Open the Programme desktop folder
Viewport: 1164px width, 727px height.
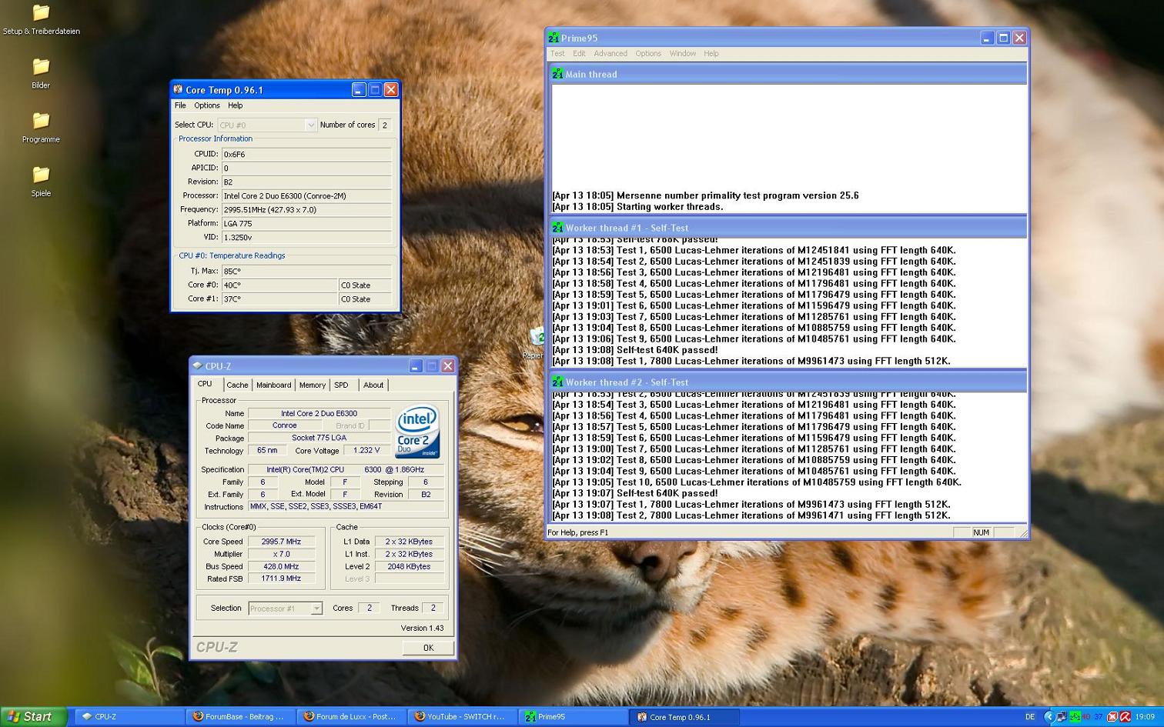tap(41, 128)
